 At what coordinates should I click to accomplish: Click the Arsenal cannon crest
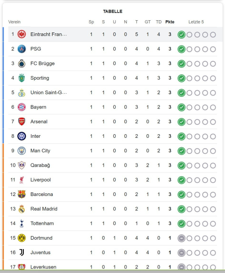click(x=22, y=122)
